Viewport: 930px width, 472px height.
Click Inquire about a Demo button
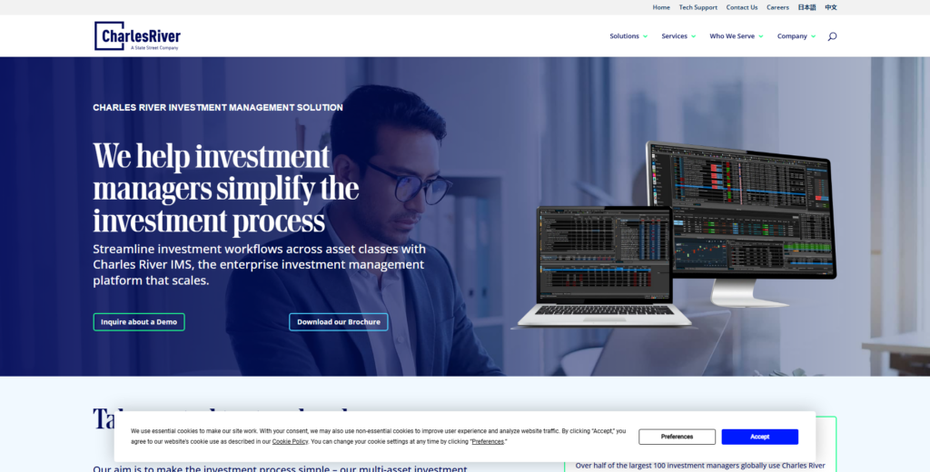click(x=139, y=322)
